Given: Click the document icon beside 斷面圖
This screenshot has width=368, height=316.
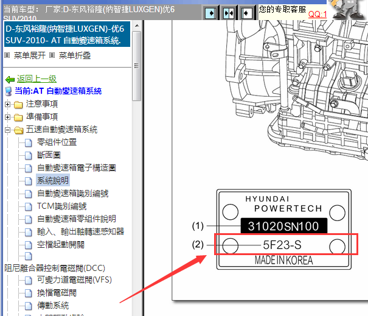Looking at the screenshot, I should coord(29,155).
